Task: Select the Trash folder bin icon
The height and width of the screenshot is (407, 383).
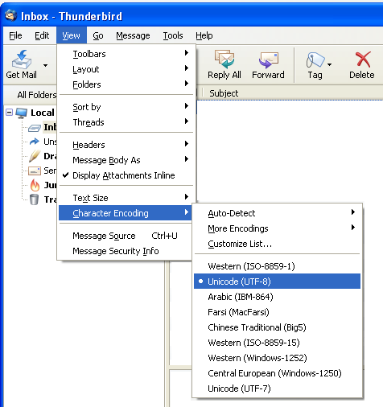Action: (x=34, y=199)
